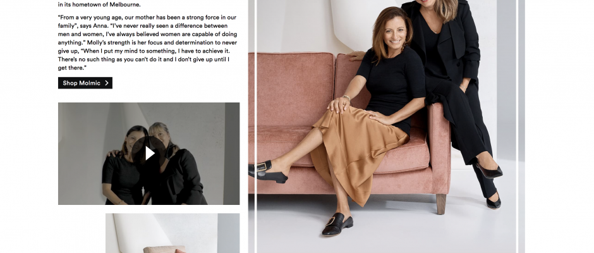Click the buckled black loafer on the floor

[x=337, y=224]
